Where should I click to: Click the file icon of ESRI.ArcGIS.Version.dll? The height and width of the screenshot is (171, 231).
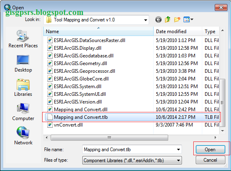coord(50,101)
